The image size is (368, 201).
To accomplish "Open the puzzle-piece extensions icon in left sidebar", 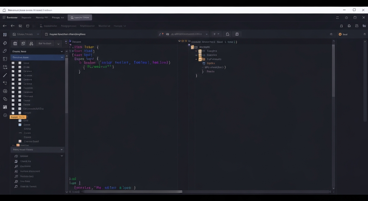I will (5, 43).
